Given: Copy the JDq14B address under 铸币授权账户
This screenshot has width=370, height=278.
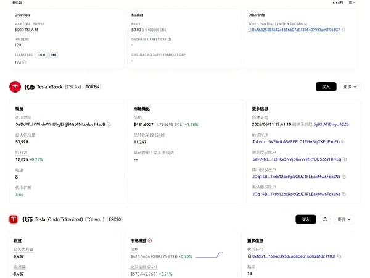Looking at the screenshot, I should [x=344, y=177].
